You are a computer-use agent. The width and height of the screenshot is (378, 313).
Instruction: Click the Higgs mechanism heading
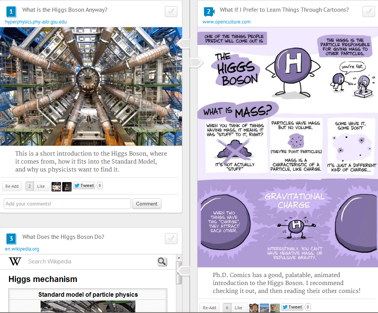(x=43, y=279)
